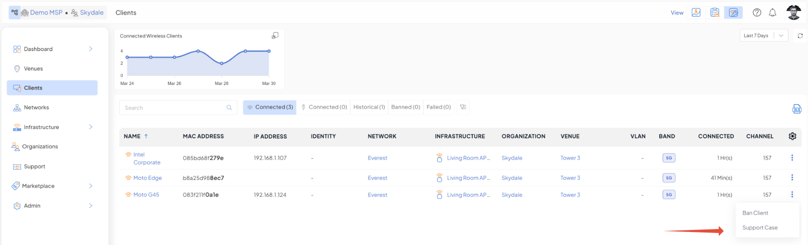Open the actions menu for Moto G45
The image size is (808, 245).
792,194
